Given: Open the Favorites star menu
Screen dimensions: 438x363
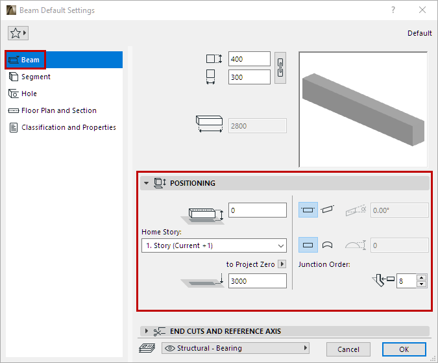Looking at the screenshot, I should (18, 33).
